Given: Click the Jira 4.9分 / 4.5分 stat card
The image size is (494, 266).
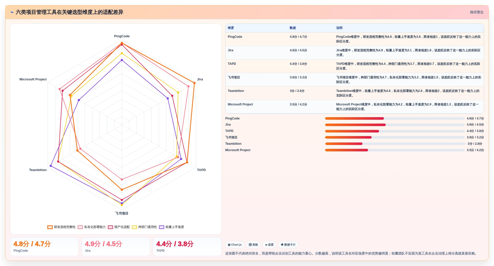Looking at the screenshot, I should pos(116,247).
